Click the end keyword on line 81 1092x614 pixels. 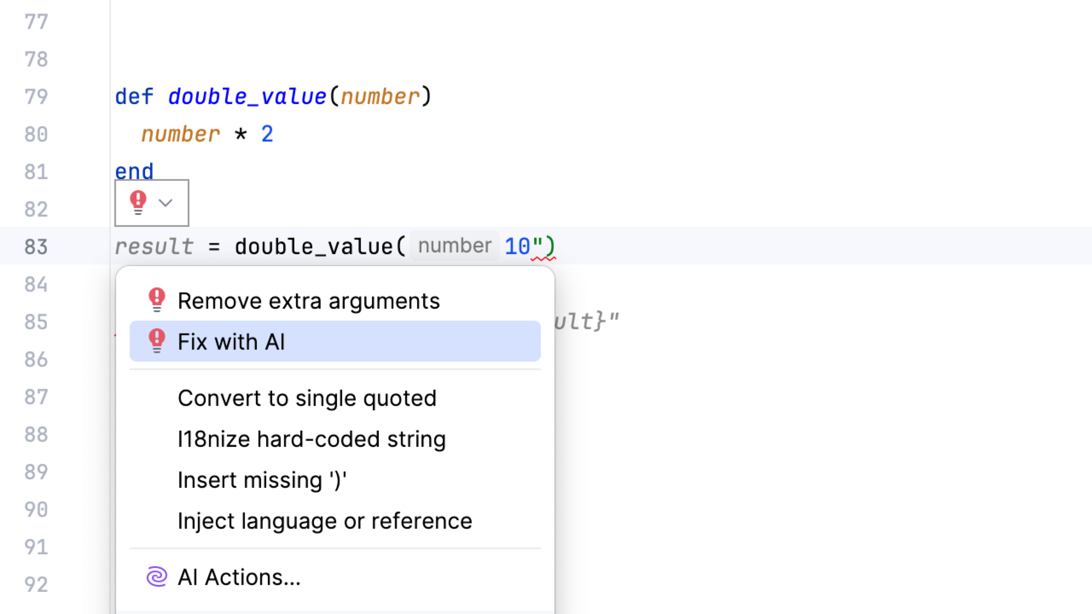click(x=134, y=172)
